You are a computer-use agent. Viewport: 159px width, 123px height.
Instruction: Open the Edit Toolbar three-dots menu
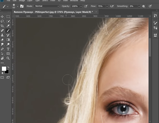click(2, 63)
